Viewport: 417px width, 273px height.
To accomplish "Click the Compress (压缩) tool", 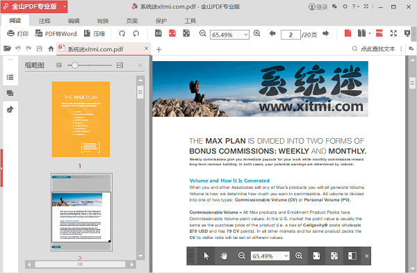I will tap(95, 34).
